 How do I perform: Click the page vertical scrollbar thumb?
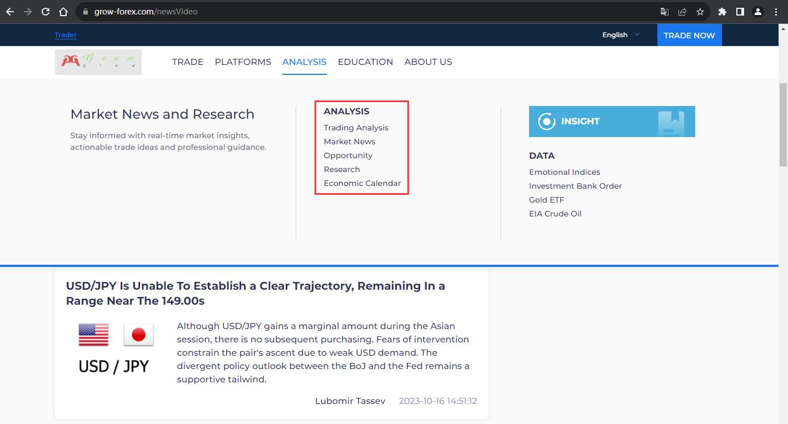point(784,125)
